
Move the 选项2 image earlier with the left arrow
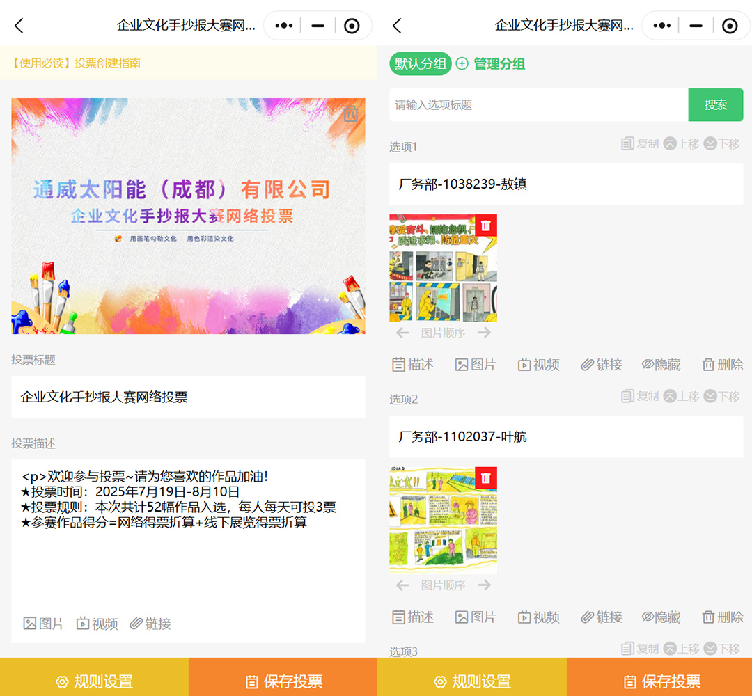[x=402, y=585]
